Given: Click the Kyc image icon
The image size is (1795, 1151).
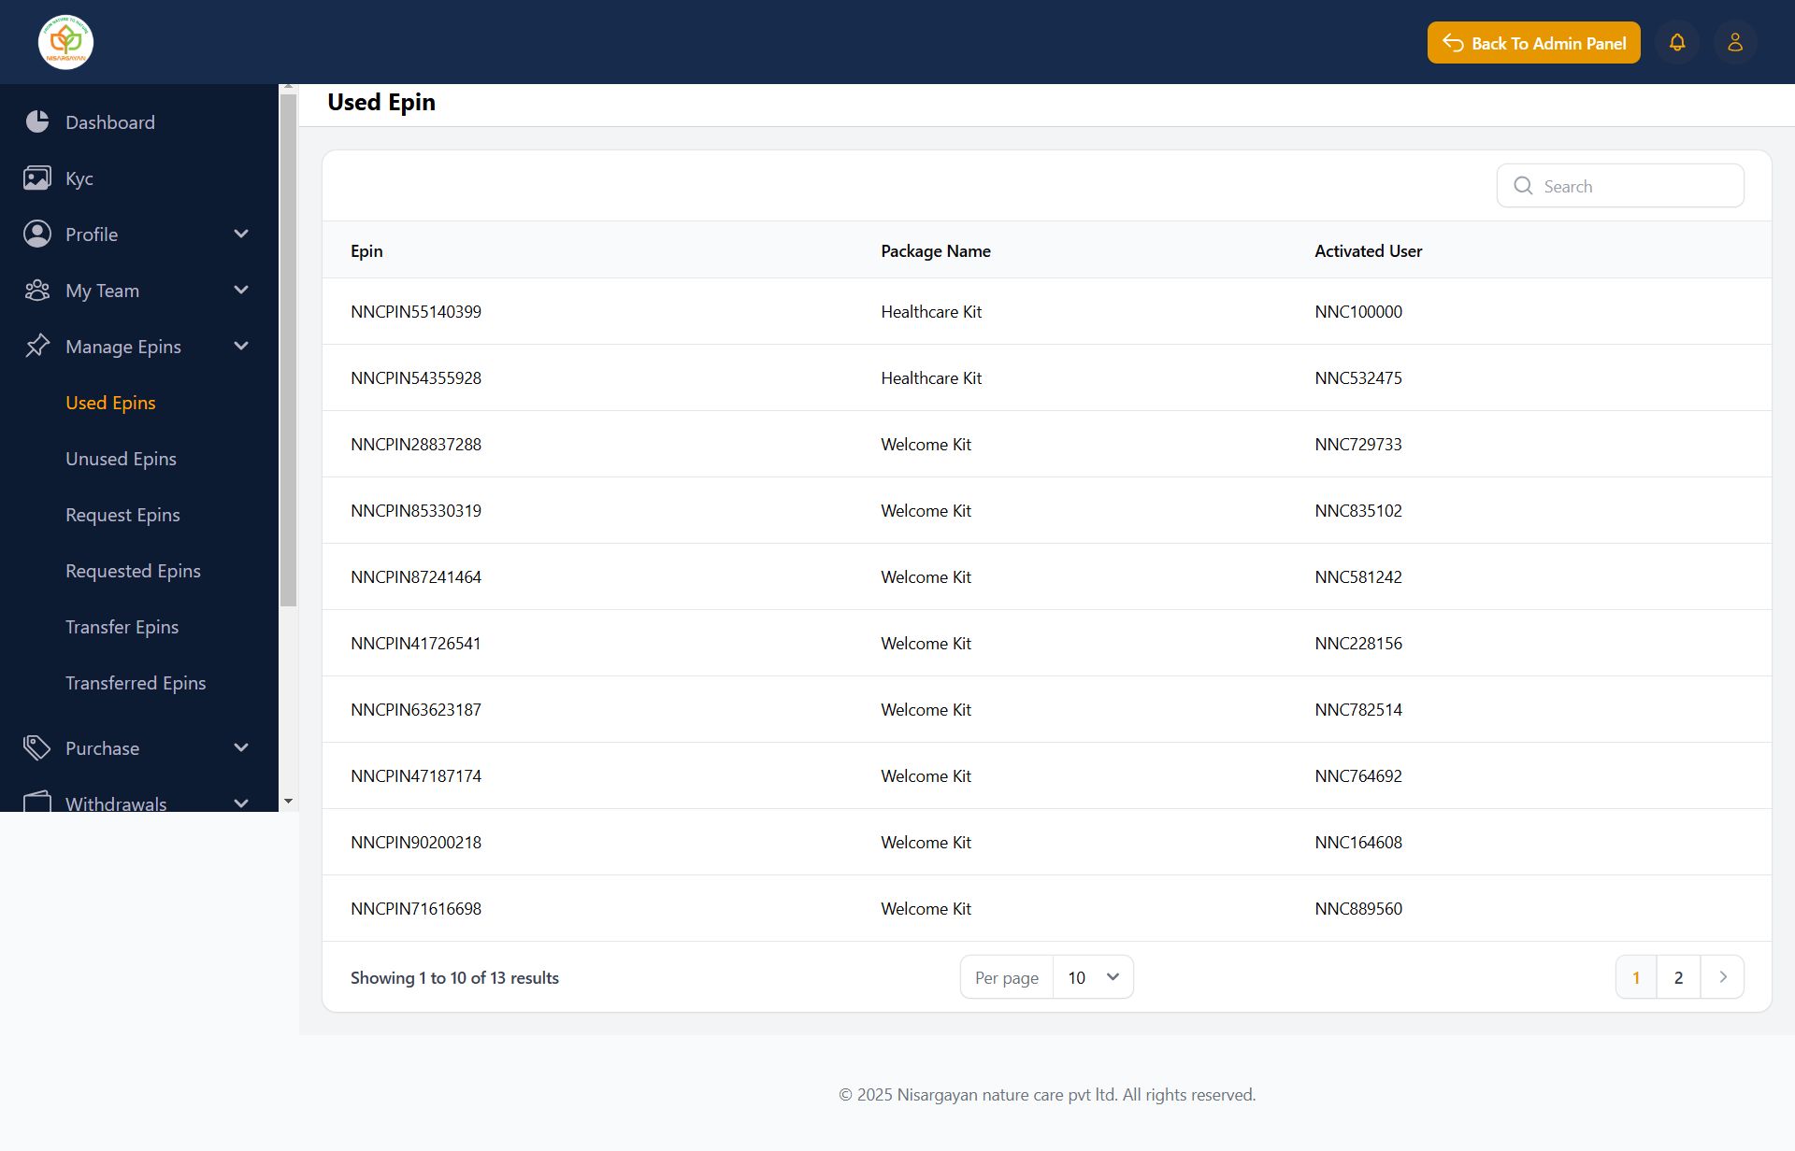Looking at the screenshot, I should coord(37,178).
